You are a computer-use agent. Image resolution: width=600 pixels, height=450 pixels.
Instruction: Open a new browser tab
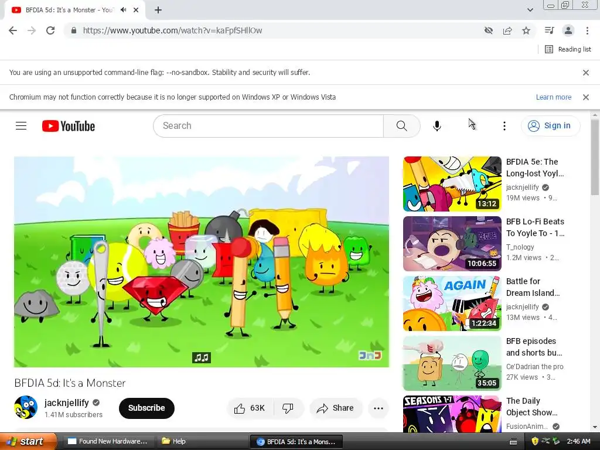tap(158, 10)
